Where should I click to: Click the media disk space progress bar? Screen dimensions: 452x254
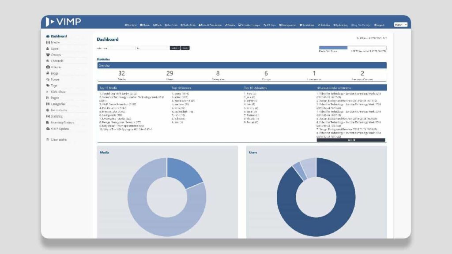pos(353,48)
